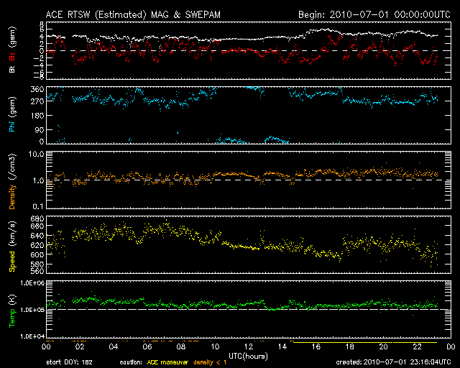Click the 12 hour tick label
The width and height of the screenshot is (460, 368).
point(247,346)
